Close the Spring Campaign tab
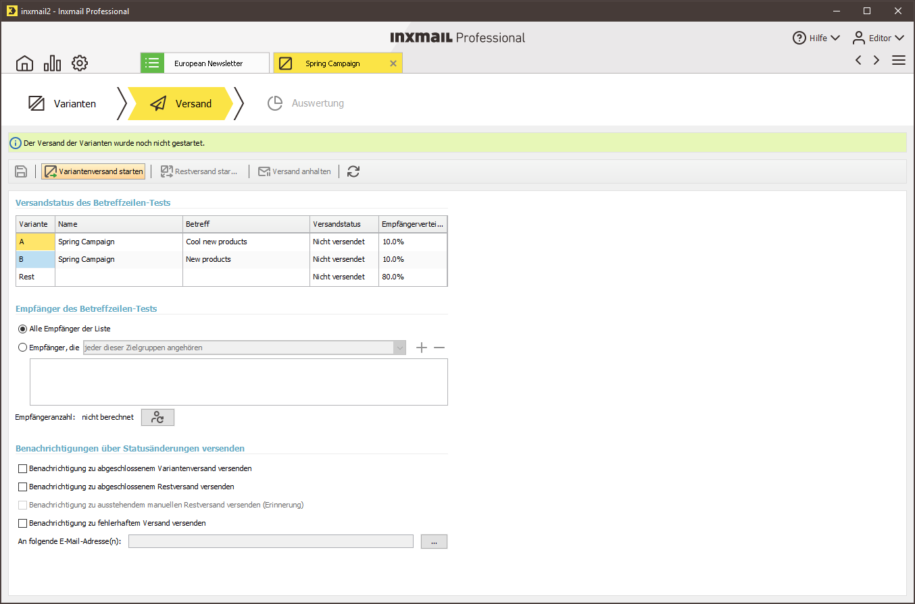This screenshot has width=915, height=604. tap(393, 63)
